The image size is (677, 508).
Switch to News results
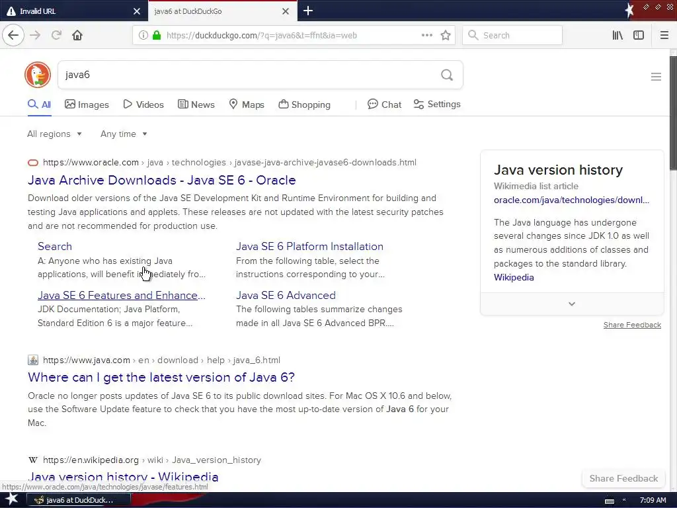[196, 105]
